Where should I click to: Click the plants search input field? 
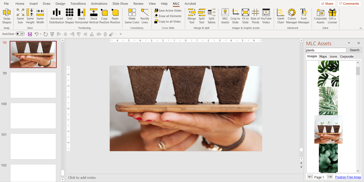pos(326,50)
